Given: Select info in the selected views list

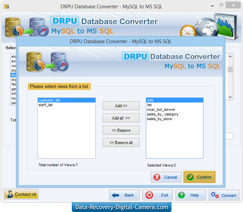Looking at the screenshot, I should pyautogui.click(x=175, y=100).
